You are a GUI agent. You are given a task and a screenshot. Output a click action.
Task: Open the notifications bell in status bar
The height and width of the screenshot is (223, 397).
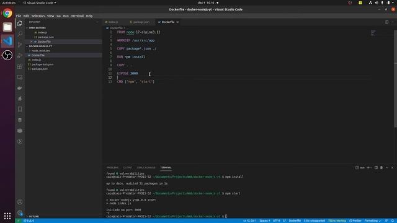pyautogui.click(x=393, y=221)
